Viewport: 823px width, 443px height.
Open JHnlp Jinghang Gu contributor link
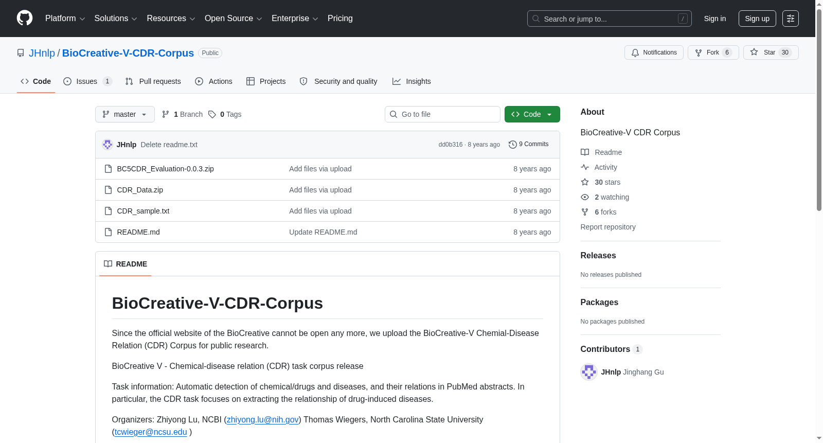tap(633, 372)
